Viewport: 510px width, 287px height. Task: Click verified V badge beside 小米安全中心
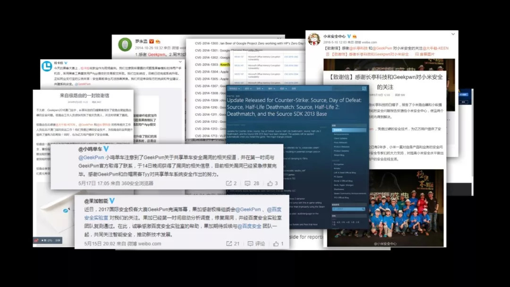[x=349, y=36]
